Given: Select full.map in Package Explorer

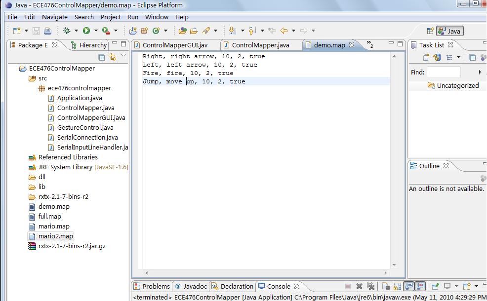Looking at the screenshot, I should coord(49,216).
